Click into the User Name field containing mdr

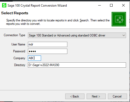point(48,44)
